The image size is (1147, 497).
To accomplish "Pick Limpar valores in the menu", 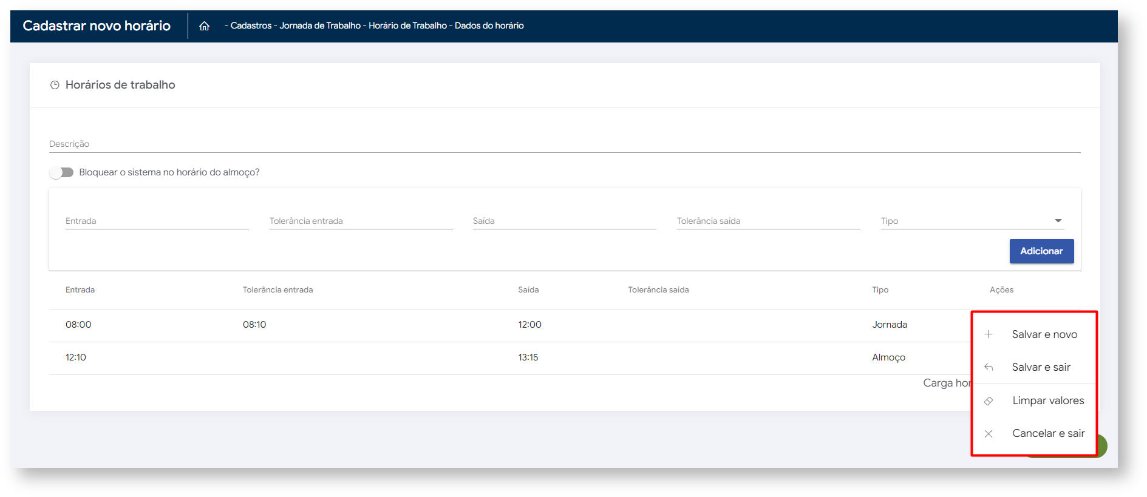I will click(1035, 401).
